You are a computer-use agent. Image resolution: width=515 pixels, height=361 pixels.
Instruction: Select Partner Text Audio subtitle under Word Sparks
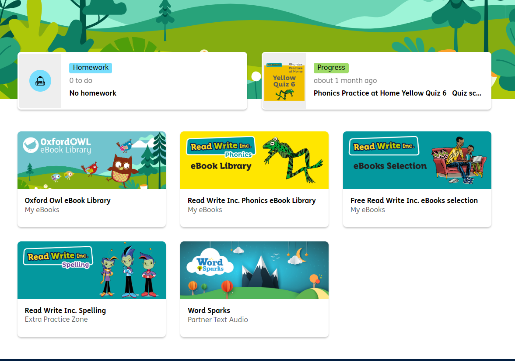click(x=218, y=320)
